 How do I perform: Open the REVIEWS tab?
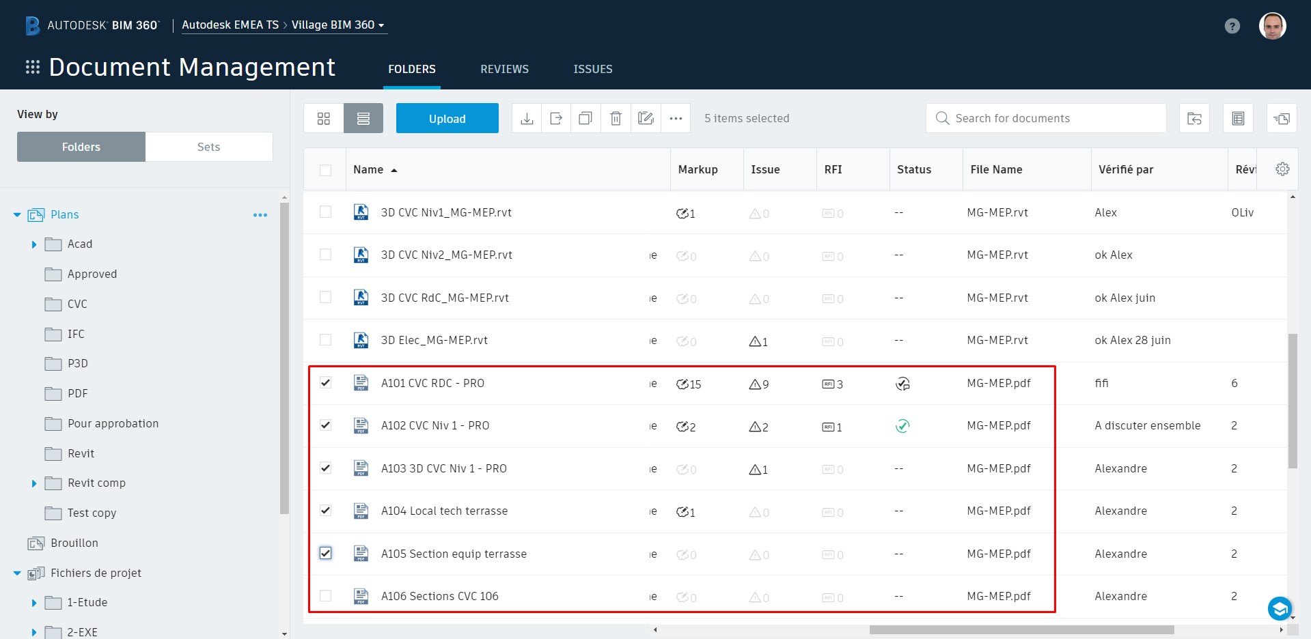pyautogui.click(x=504, y=69)
